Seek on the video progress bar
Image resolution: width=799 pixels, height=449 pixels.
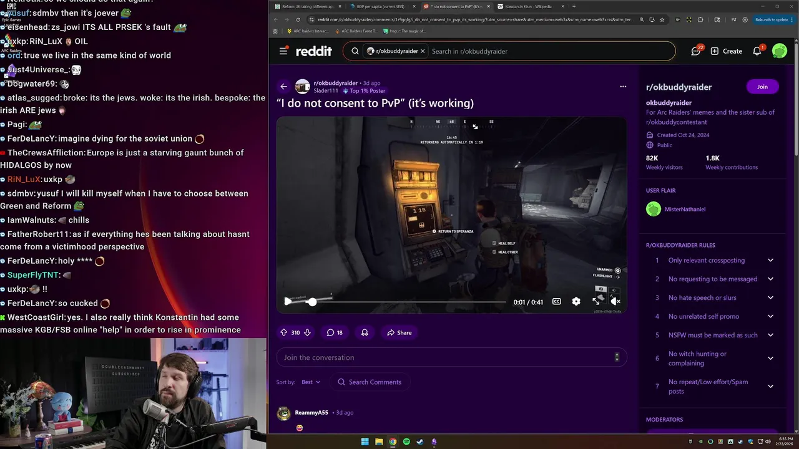pyautogui.click(x=395, y=302)
